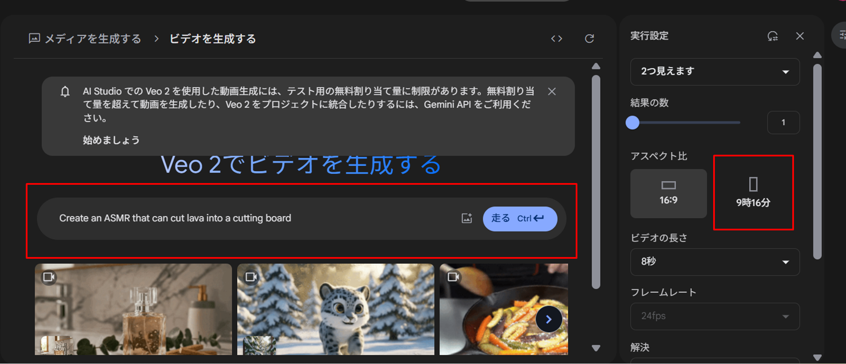Viewport: 846px width, 364px height.
Task: Open the stir-fry pan video thumbnail
Action: [503, 309]
